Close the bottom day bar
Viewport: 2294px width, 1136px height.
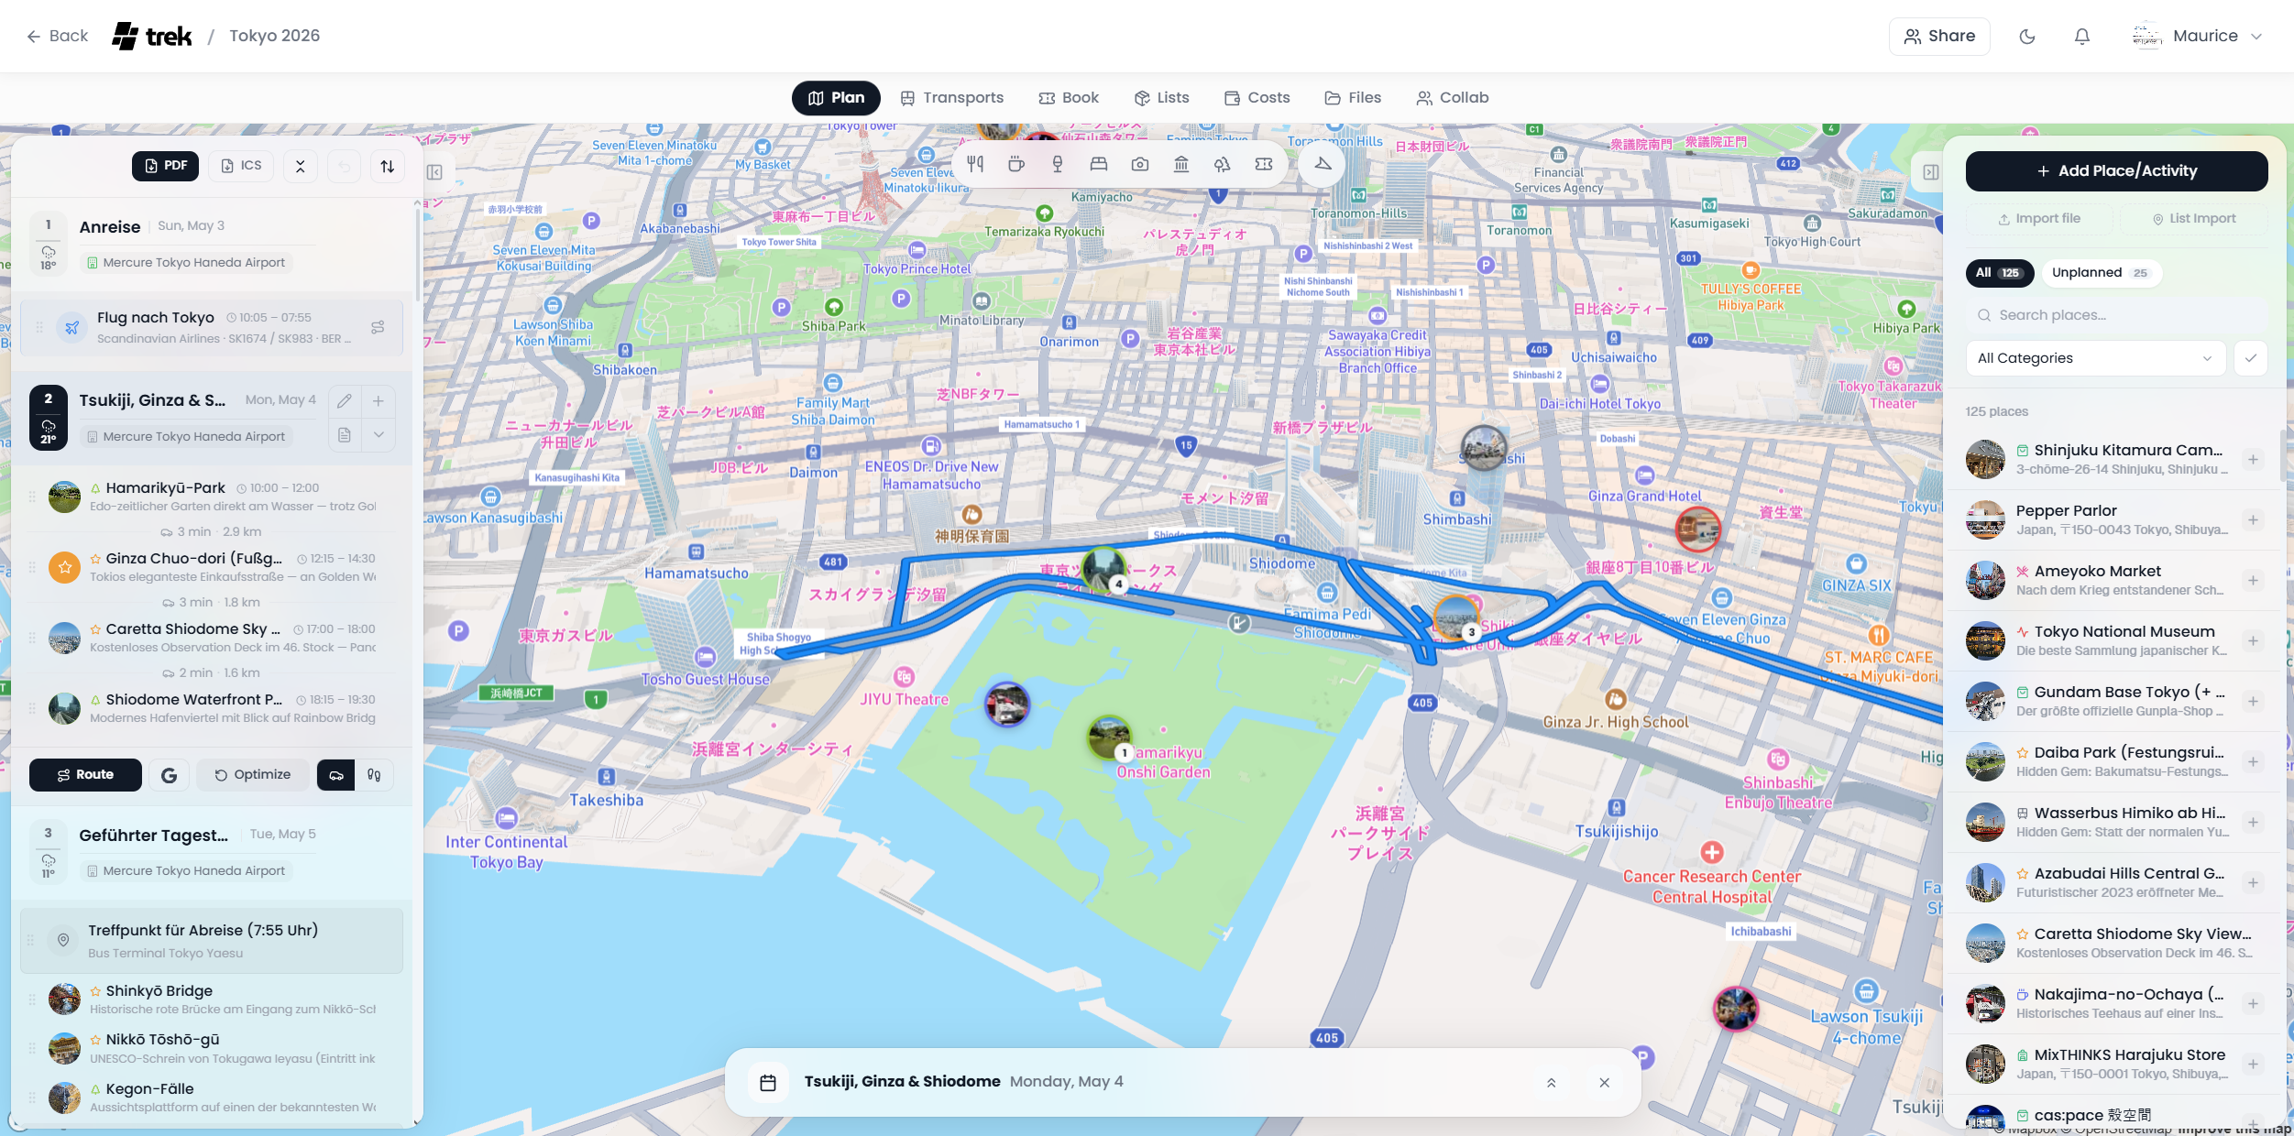[x=1605, y=1083]
